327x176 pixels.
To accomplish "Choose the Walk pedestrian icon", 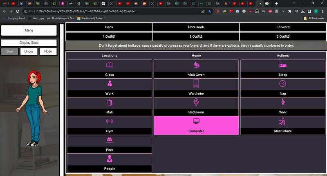I will [x=283, y=102].
